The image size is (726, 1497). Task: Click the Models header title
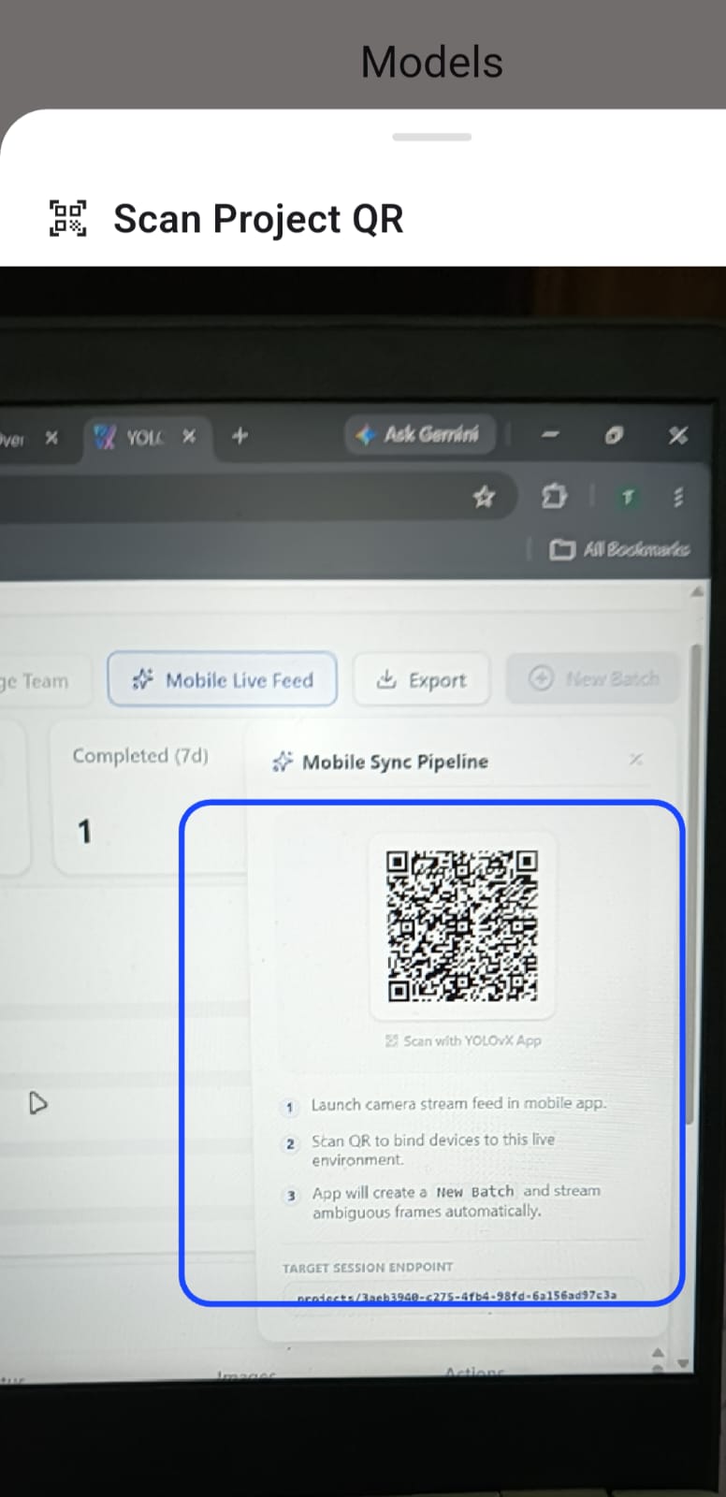(432, 63)
